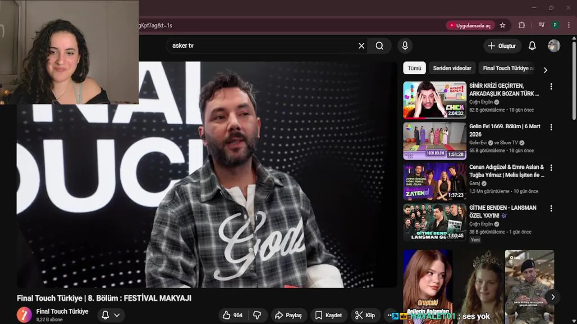Open the crowned girl Short thumbnail
The height and width of the screenshot is (324, 577).
(x=479, y=287)
